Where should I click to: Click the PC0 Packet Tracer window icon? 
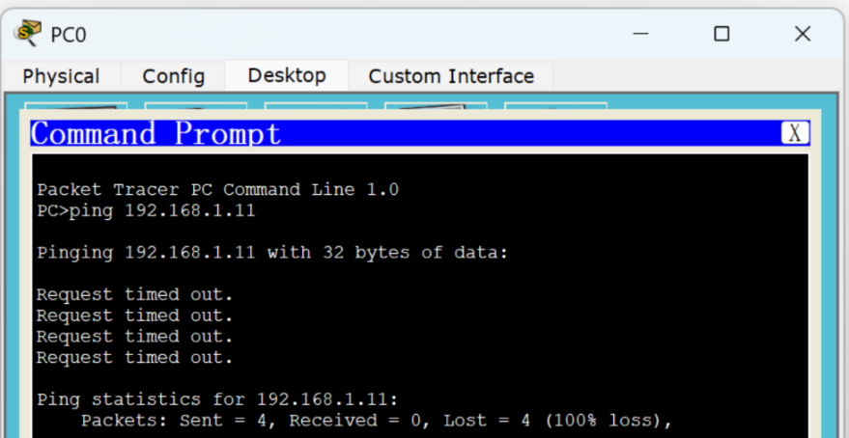point(28,33)
